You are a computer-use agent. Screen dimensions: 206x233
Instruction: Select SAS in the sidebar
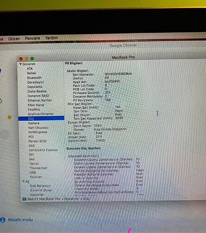pos(32,146)
